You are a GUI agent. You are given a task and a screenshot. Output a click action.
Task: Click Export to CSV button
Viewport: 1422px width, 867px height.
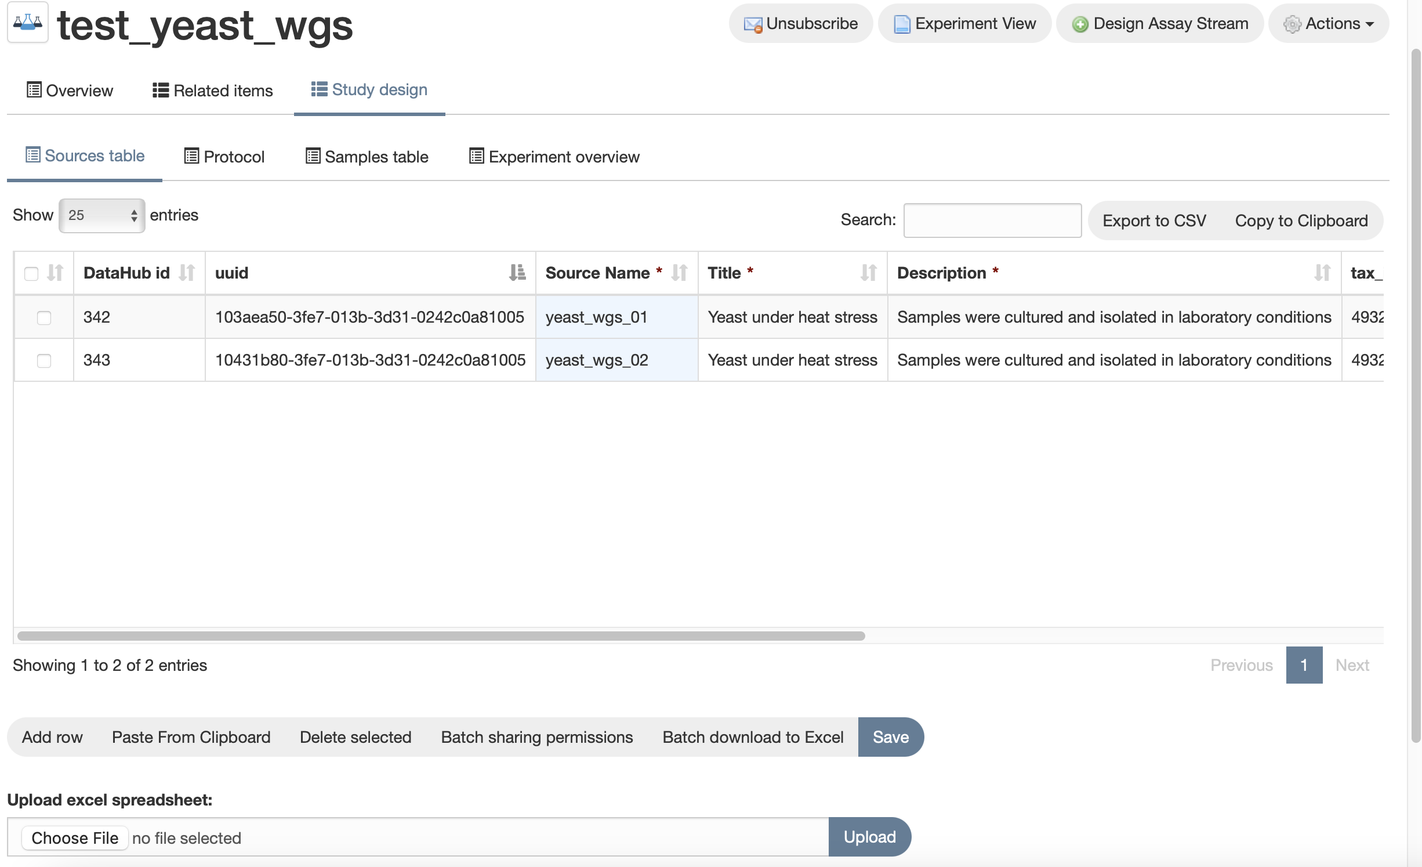tap(1153, 221)
